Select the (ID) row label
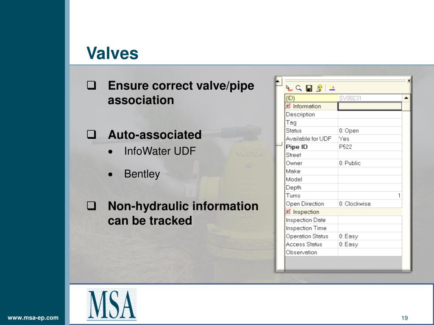 pyautogui.click(x=312, y=98)
